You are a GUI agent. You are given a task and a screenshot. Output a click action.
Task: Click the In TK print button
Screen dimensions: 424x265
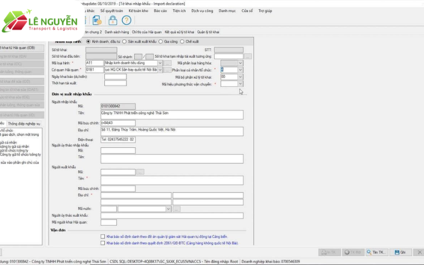coord(329,252)
